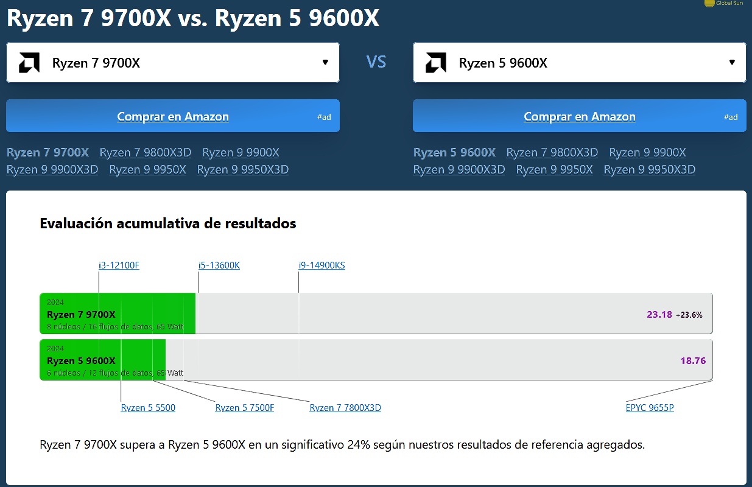Open the Ryzen 5 9600X processor dropdown
The width and height of the screenshot is (752, 487).
coord(579,62)
